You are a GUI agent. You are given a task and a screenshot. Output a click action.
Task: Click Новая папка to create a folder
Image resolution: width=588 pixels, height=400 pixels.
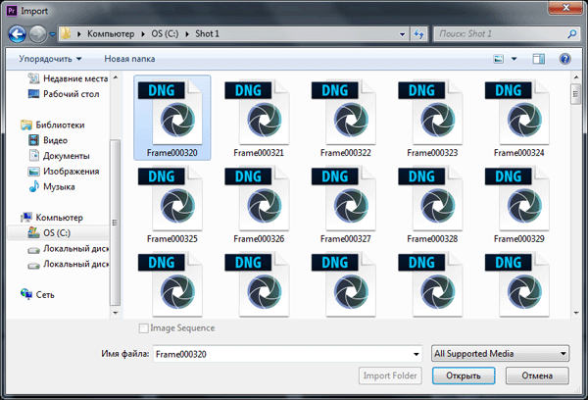pos(129,59)
